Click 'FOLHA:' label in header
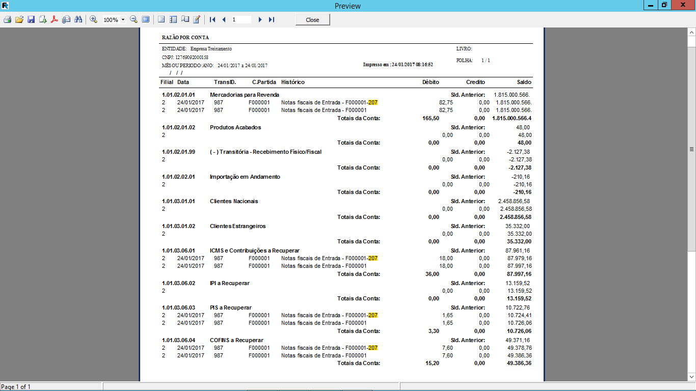This screenshot has width=696, height=391. pyautogui.click(x=464, y=60)
